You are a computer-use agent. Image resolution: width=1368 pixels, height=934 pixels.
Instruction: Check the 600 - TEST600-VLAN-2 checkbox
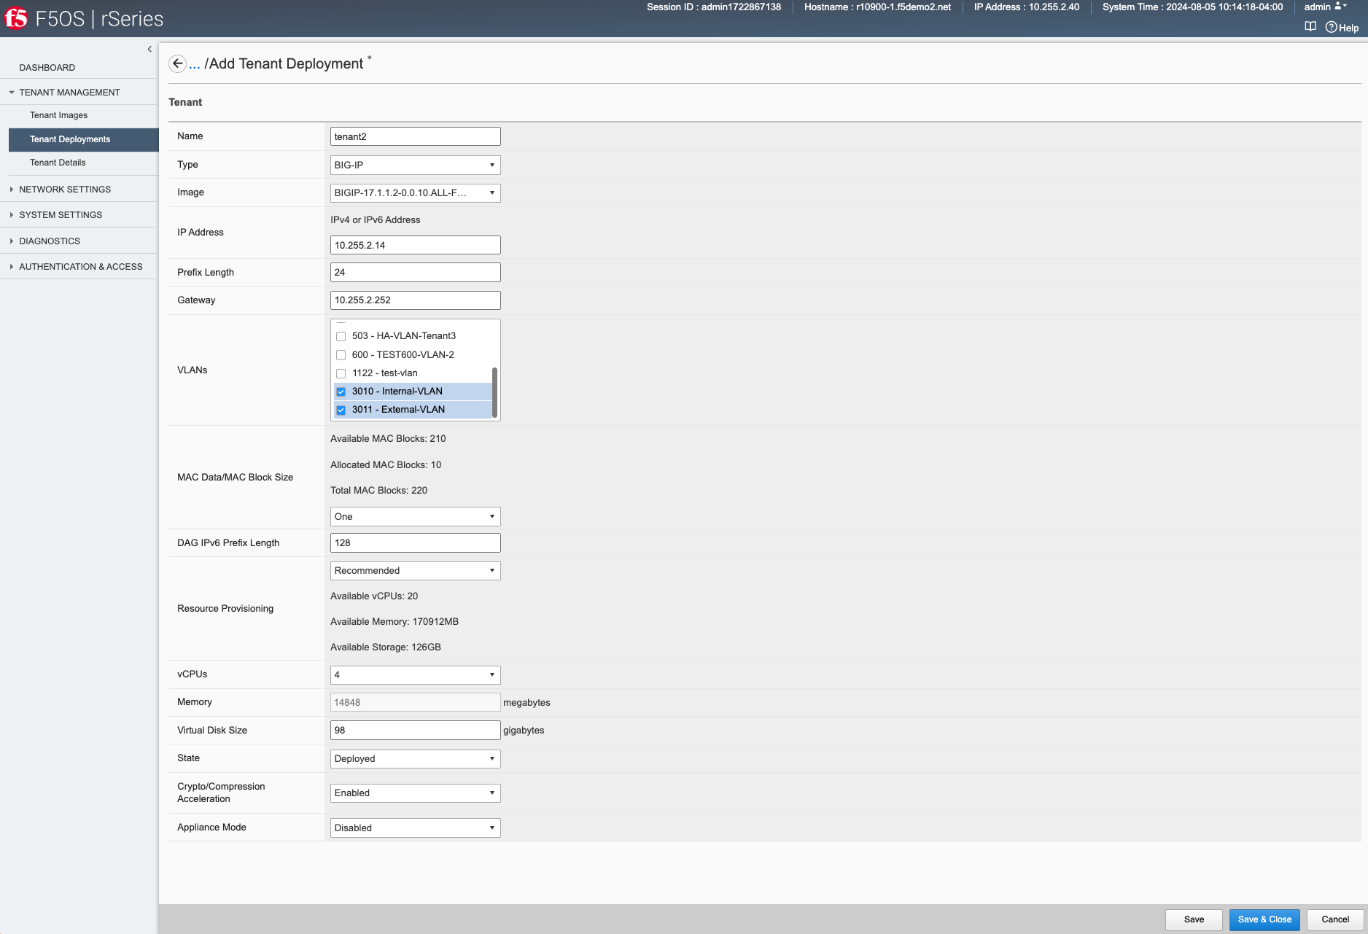point(341,355)
